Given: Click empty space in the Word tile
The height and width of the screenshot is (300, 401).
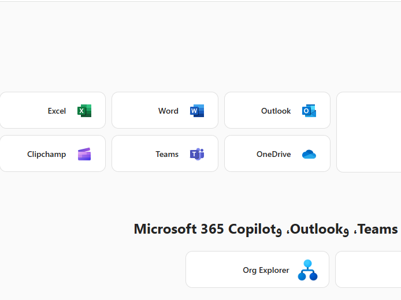Looking at the screenshot, I should click(x=134, y=111).
